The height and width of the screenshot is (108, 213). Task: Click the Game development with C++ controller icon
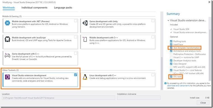(x=7, y=55)
